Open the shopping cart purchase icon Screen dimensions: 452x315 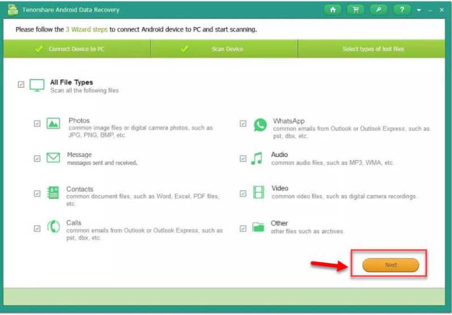pyautogui.click(x=356, y=10)
